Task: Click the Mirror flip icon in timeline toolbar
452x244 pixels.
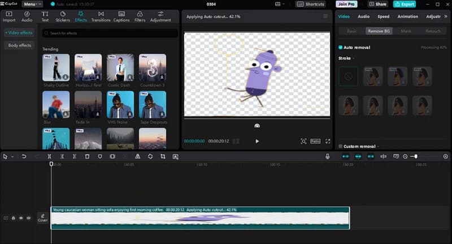Action: [137, 156]
